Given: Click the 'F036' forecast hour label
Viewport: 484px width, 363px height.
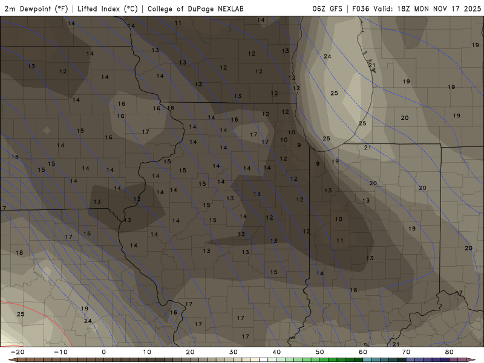Looking at the screenshot, I should (x=361, y=8).
